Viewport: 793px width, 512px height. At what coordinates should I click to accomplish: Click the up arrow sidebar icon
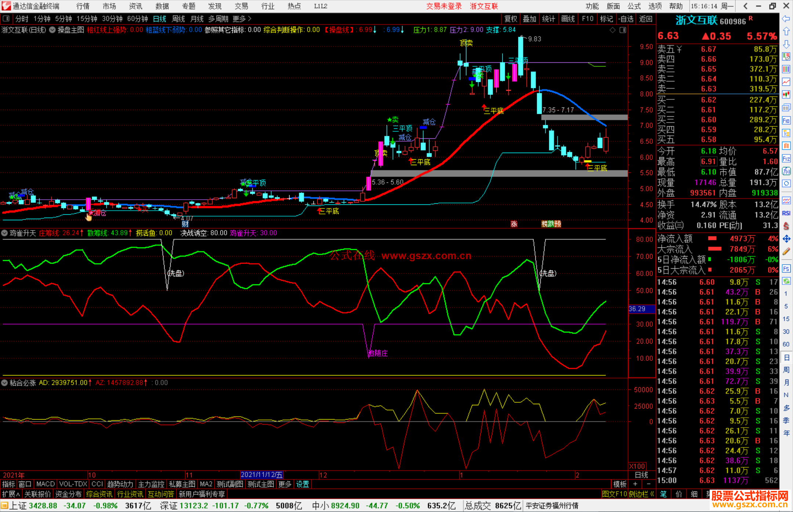click(786, 32)
